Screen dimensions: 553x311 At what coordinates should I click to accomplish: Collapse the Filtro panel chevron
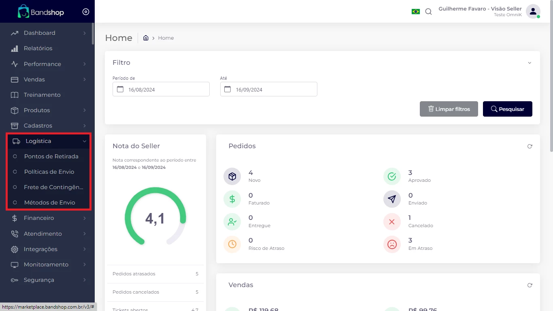pyautogui.click(x=530, y=63)
